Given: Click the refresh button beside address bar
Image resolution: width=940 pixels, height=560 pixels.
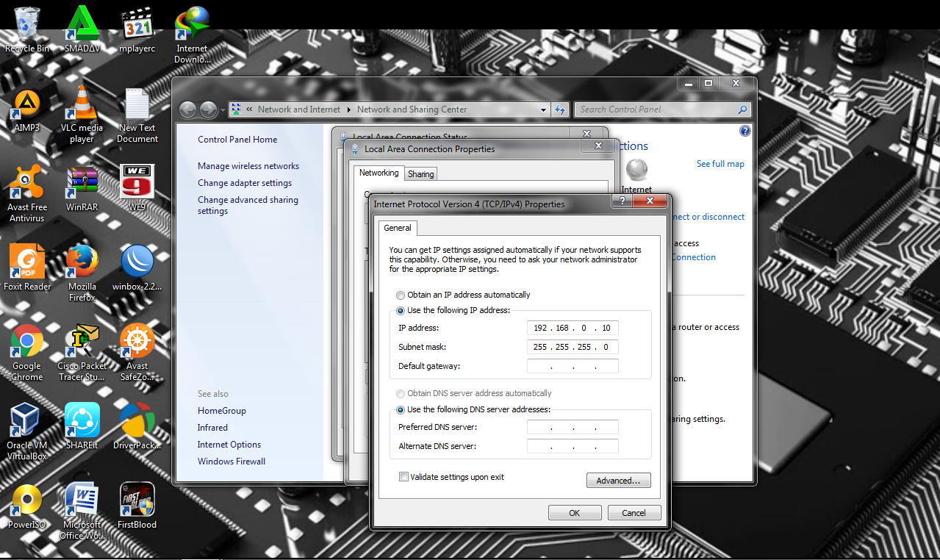Looking at the screenshot, I should 560,110.
